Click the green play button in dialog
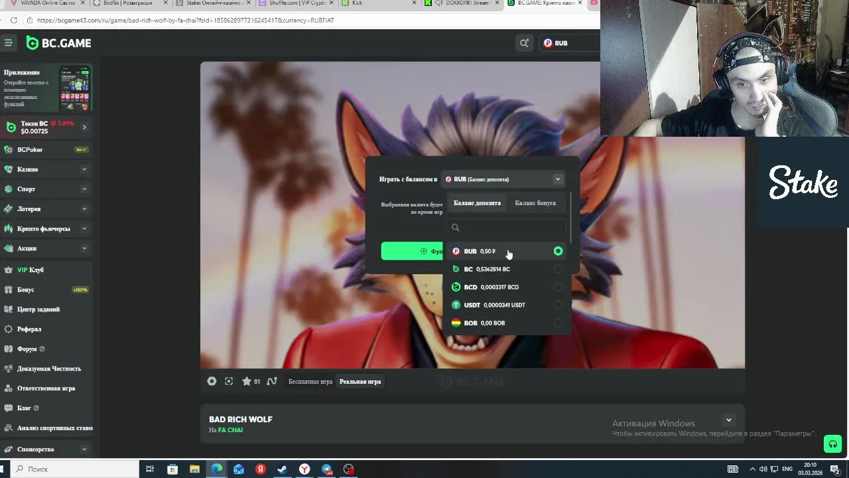Screen dimensions: 849x478 click(x=412, y=251)
